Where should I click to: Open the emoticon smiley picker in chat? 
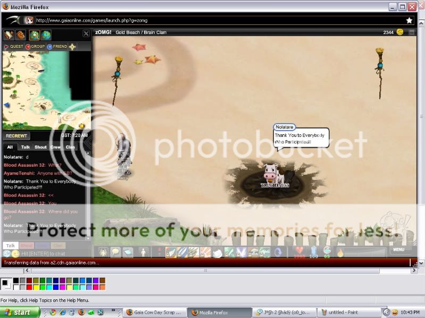point(15,254)
